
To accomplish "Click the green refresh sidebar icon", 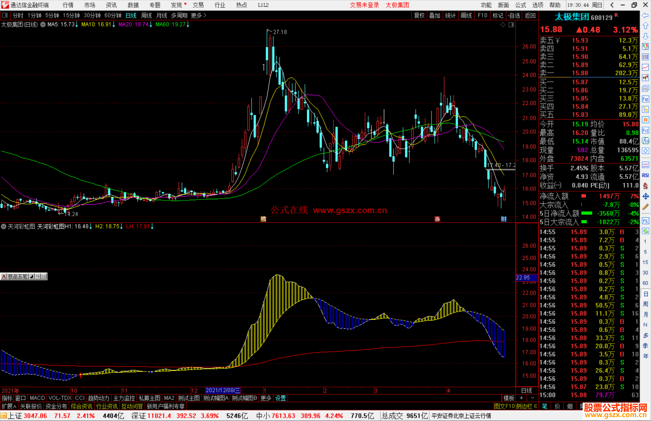I will [x=645, y=231].
